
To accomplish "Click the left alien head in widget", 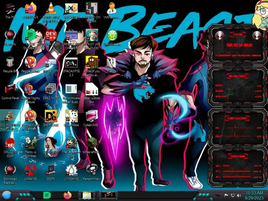I will (x=220, y=36).
